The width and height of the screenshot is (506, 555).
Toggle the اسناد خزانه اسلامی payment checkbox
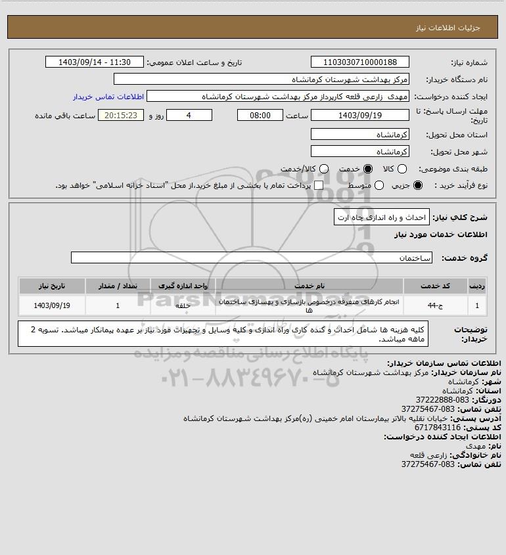[319, 185]
